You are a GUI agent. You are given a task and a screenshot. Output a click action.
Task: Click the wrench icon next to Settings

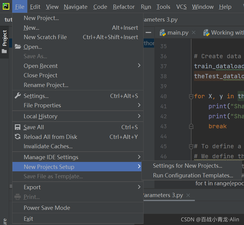click(17, 95)
